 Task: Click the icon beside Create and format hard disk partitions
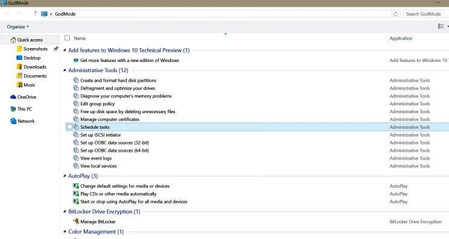76,80
